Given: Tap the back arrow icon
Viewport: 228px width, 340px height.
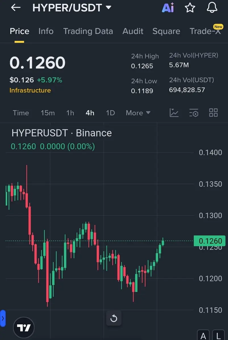Looking at the screenshot, I should [x=16, y=8].
